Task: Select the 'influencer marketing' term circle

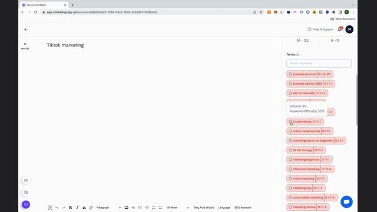Action: pos(290,169)
